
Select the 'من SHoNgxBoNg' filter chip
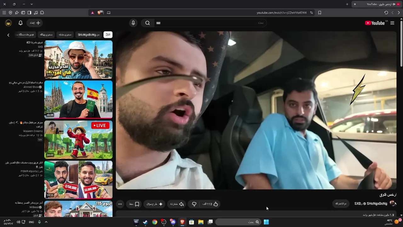click(88, 35)
